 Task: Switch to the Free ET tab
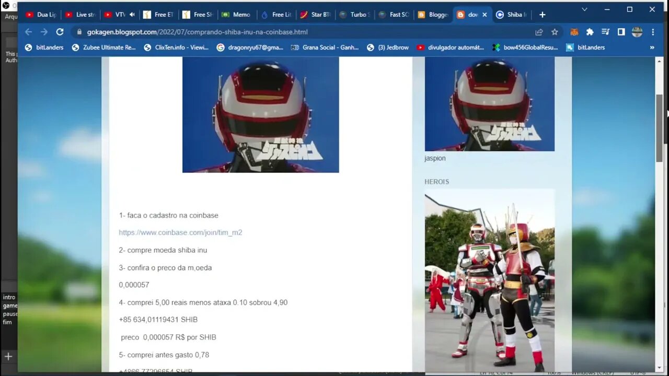[158, 15]
